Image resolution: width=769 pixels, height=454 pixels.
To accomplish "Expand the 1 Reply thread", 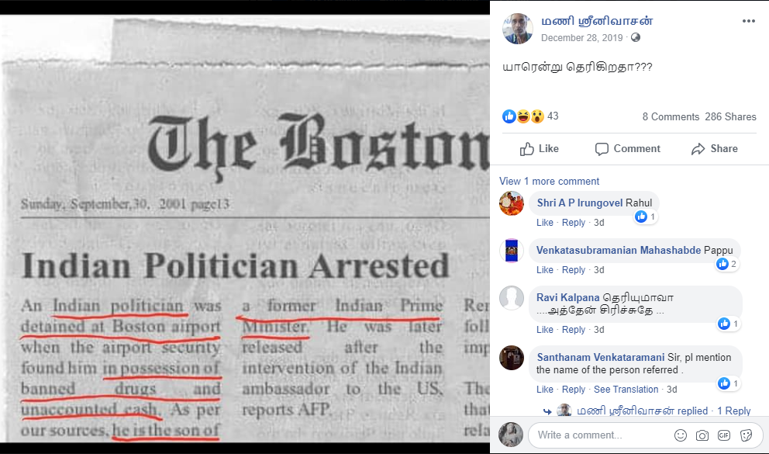I will pos(733,411).
